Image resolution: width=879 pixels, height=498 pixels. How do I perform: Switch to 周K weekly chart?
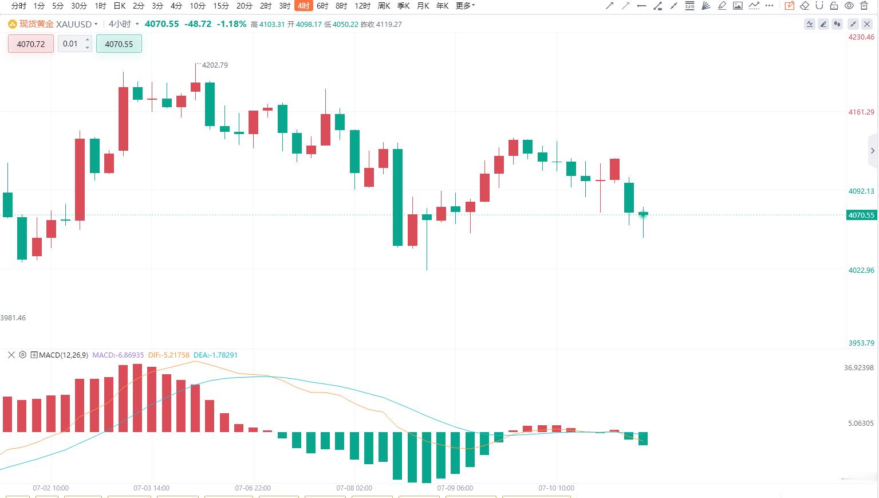point(384,6)
